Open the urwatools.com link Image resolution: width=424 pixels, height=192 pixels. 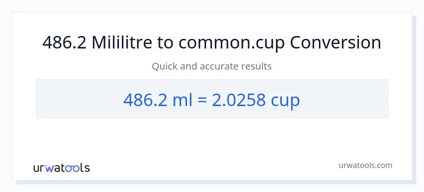pyautogui.click(x=365, y=165)
